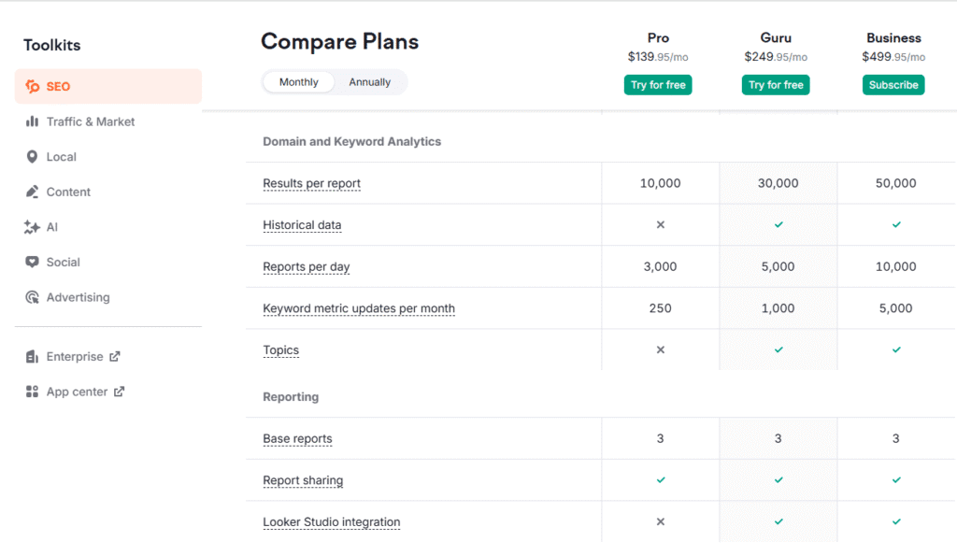This screenshot has width=957, height=556.
Task: Click the Compare Plans title
Action: coord(340,41)
